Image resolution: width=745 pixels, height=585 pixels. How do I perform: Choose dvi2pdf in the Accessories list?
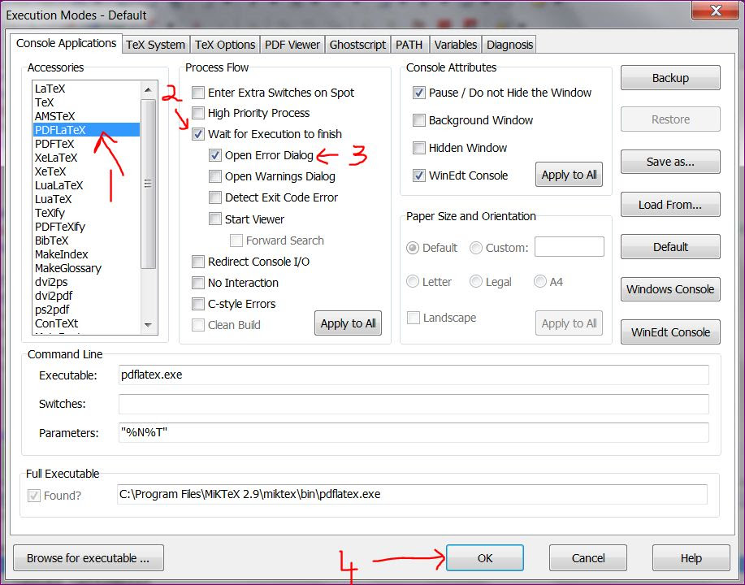pyautogui.click(x=86, y=296)
